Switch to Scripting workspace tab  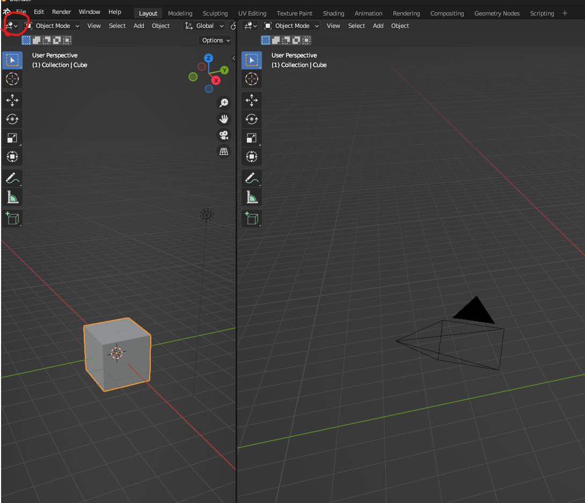[x=542, y=13]
